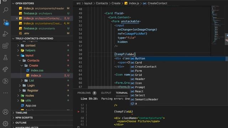Choose Icon from the autocomplete list
This screenshot has width=228, height=128.
pyautogui.click(x=179, y=83)
